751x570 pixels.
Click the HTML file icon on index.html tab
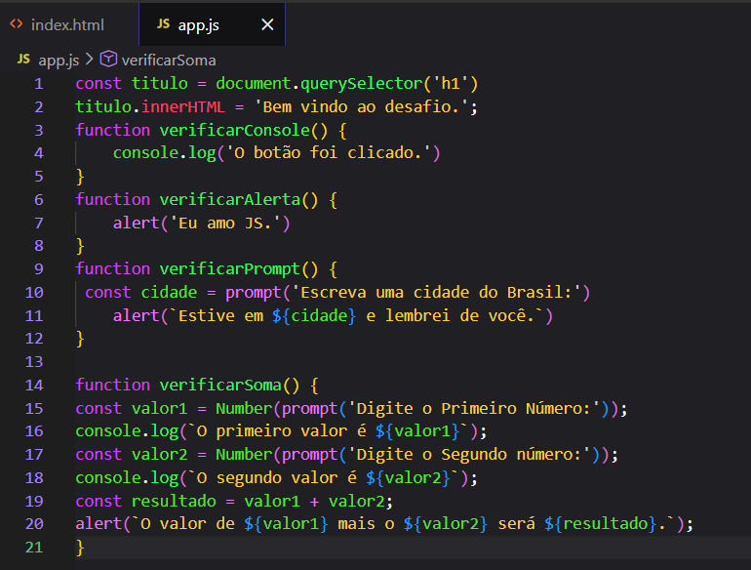coord(17,24)
